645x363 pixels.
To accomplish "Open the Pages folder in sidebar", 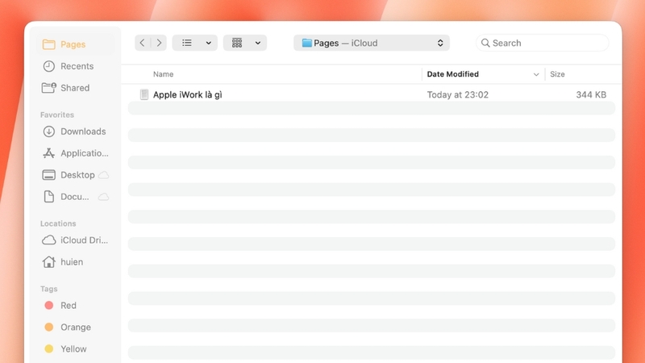I will pyautogui.click(x=76, y=44).
